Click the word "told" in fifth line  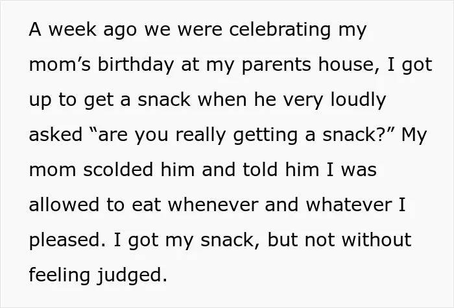tap(260, 170)
